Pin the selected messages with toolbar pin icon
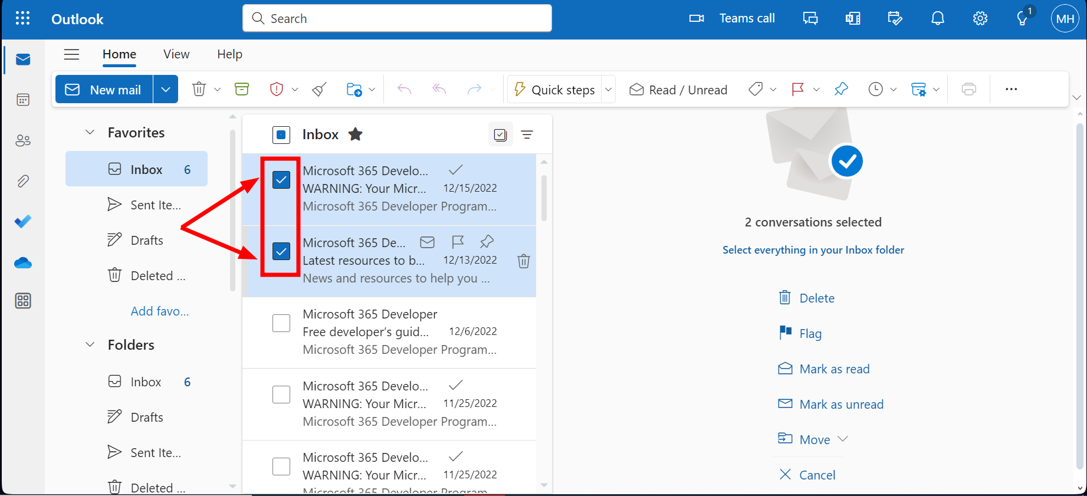 [841, 89]
